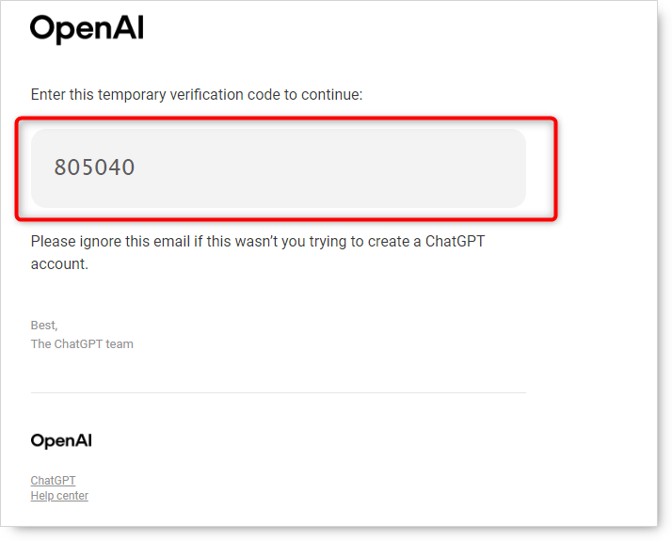This screenshot has height=541, width=672.
Task: Open the Help center link
Action: point(59,496)
